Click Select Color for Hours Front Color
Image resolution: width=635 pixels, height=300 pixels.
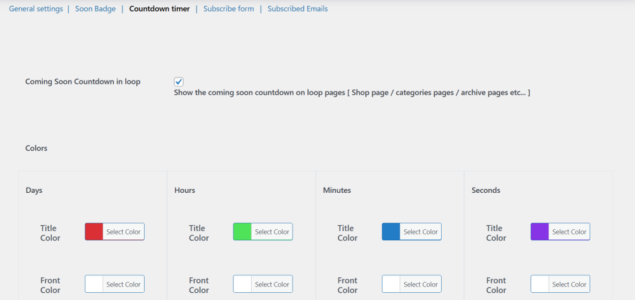(272, 284)
